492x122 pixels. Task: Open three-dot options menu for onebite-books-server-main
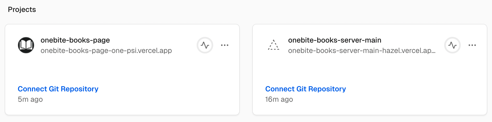point(472,45)
